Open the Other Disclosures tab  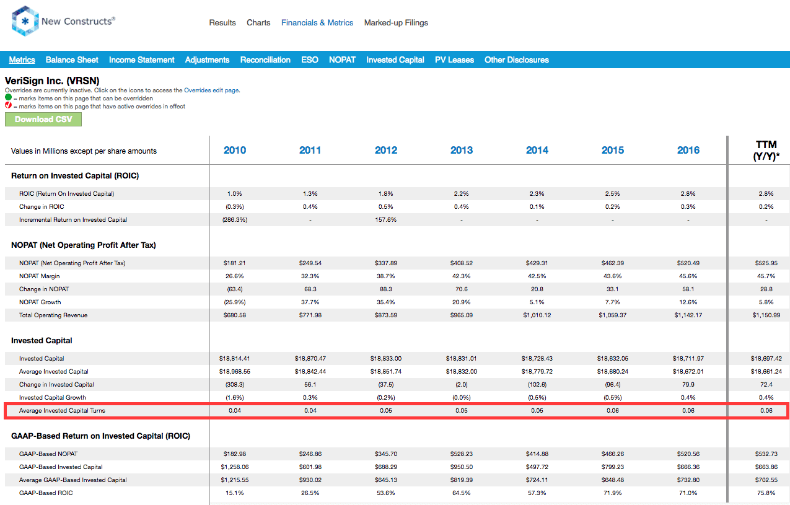click(x=517, y=60)
